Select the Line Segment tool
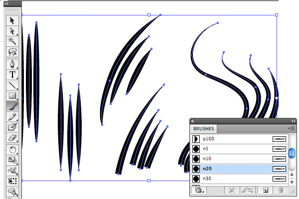 coord(12,85)
